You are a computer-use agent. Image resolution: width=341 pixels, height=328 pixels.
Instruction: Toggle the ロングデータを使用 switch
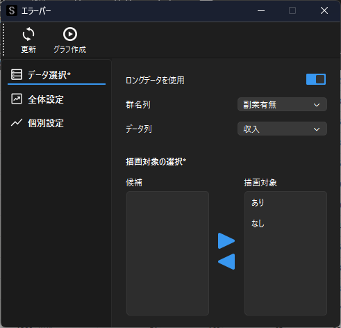[316, 79]
